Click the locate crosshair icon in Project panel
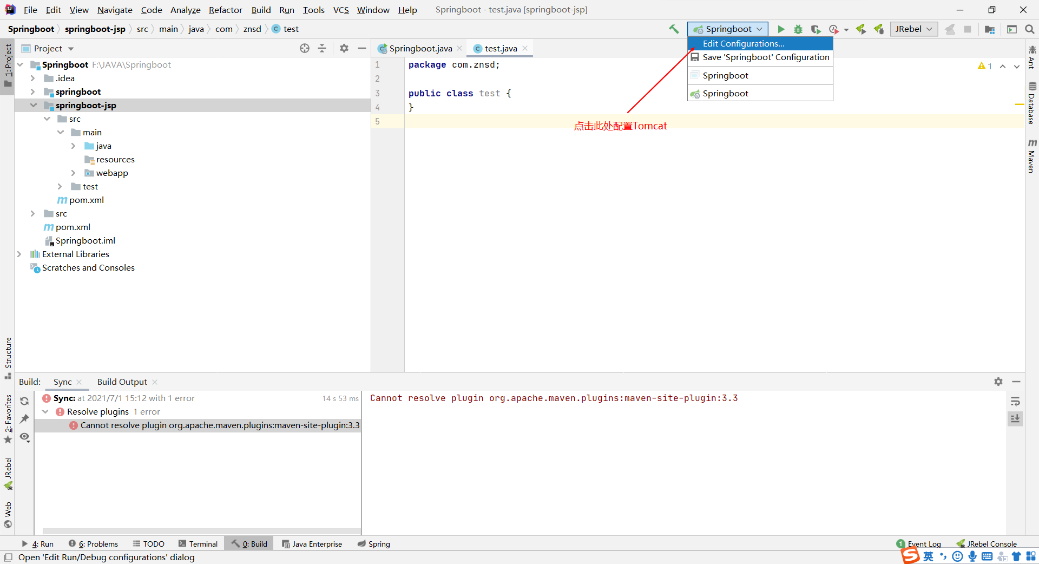 [305, 48]
